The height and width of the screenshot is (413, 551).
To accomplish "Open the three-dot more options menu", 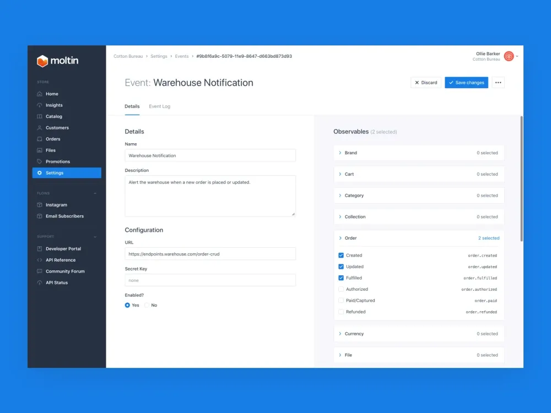I will [x=498, y=83].
